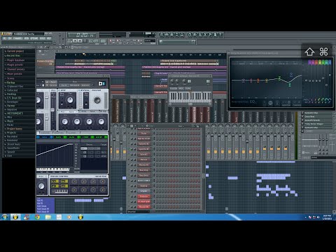Viewport: 336px width, 252px height.
Task: Expand the Packs folder
Action: 10,125
